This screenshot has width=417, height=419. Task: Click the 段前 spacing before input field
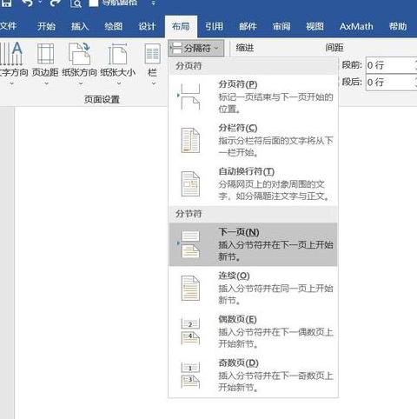tap(391, 65)
